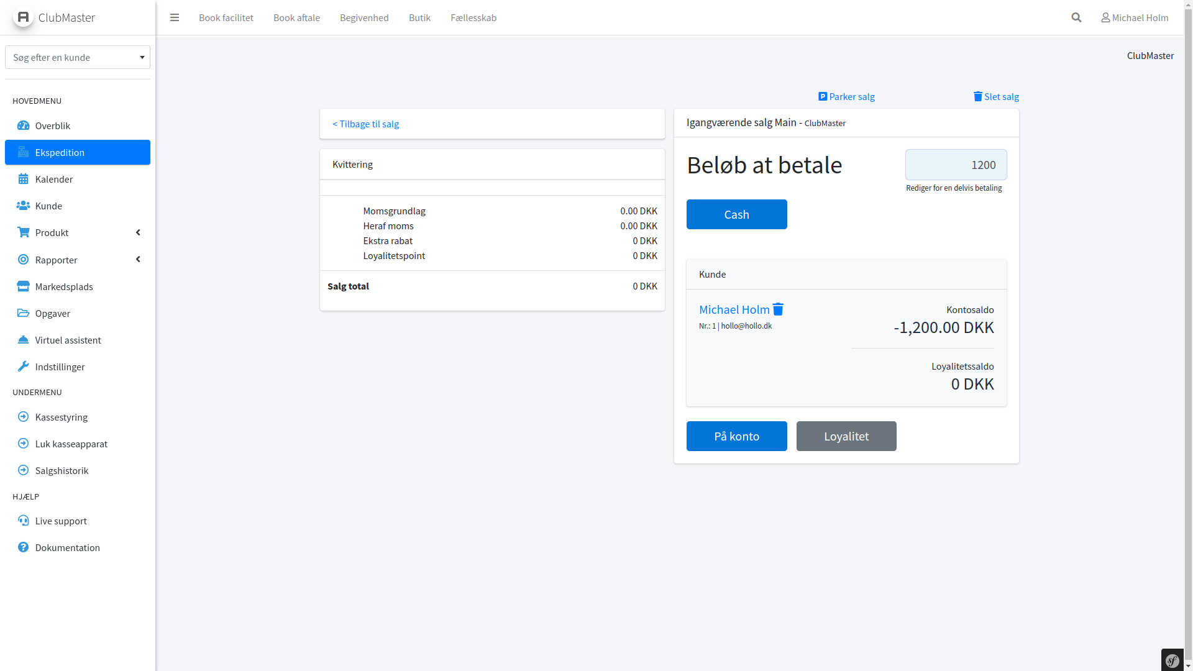Image resolution: width=1193 pixels, height=671 pixels.
Task: Expand the Produkt submenu chevron
Action: [138, 232]
